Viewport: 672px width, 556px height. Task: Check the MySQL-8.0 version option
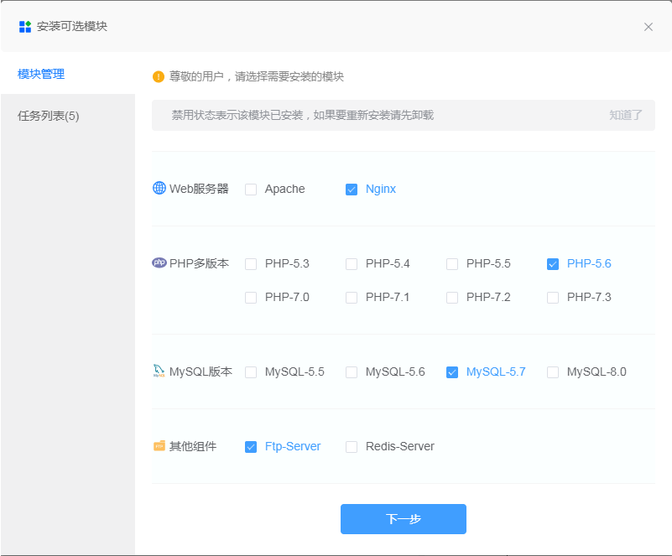click(x=553, y=372)
